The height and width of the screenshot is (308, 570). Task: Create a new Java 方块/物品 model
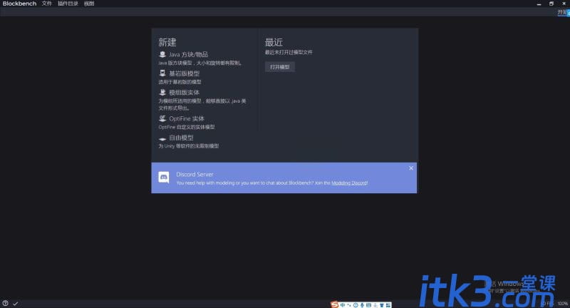[x=188, y=55]
